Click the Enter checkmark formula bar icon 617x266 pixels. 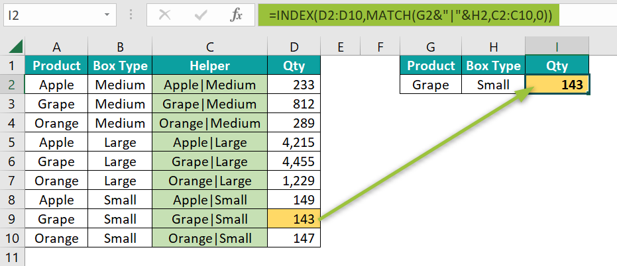[x=201, y=15]
